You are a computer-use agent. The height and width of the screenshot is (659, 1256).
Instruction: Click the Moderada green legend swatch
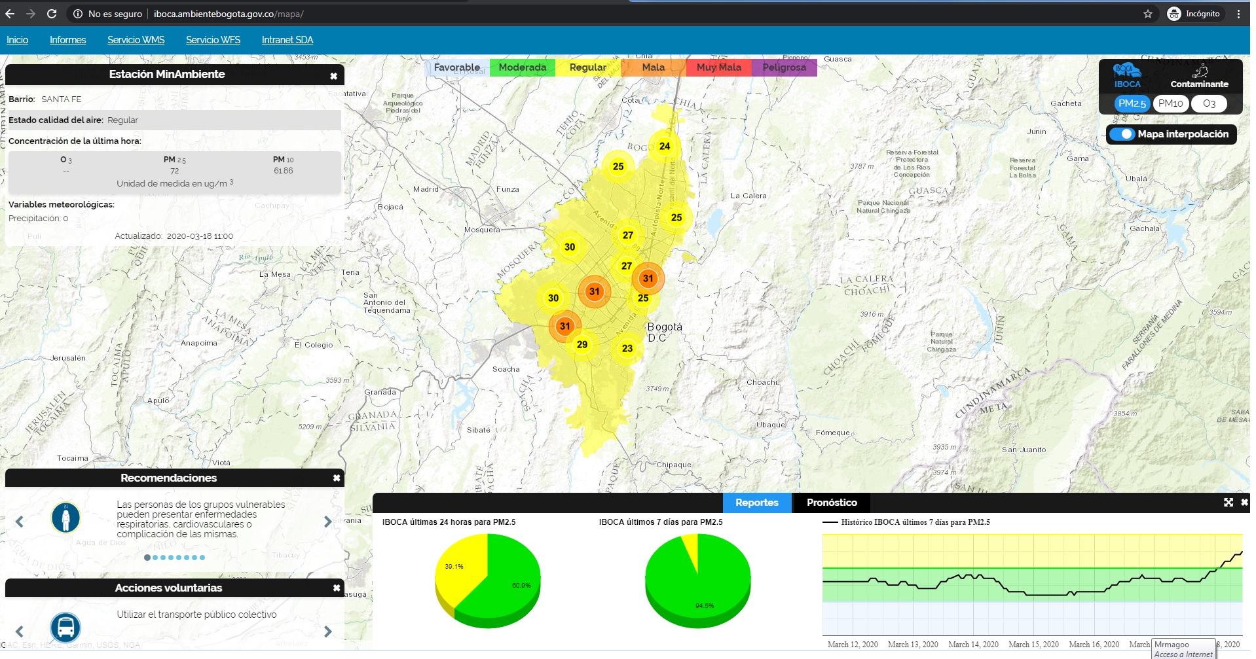click(x=523, y=67)
